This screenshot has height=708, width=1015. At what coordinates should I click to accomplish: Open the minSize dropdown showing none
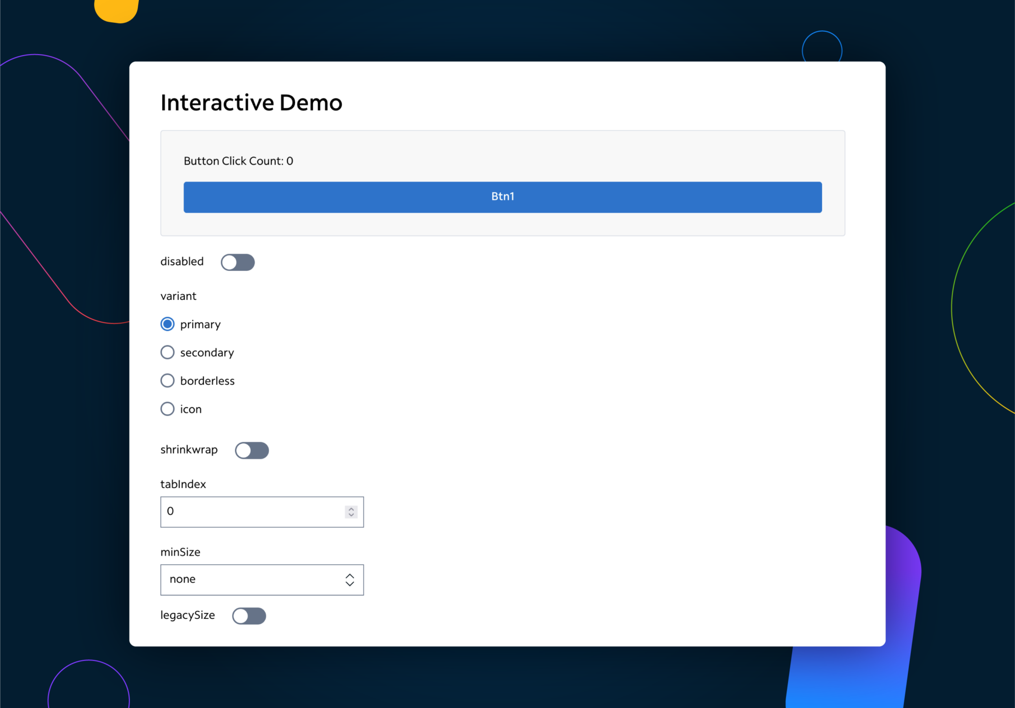click(262, 580)
